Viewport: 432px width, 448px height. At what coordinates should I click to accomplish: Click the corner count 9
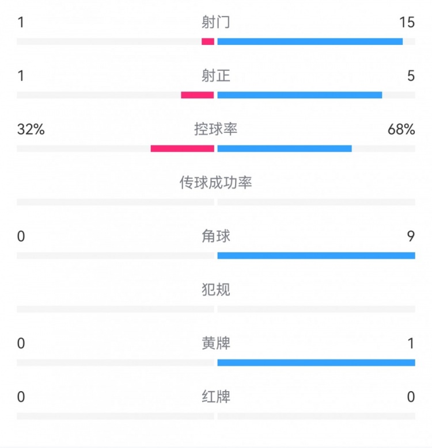pos(411,236)
